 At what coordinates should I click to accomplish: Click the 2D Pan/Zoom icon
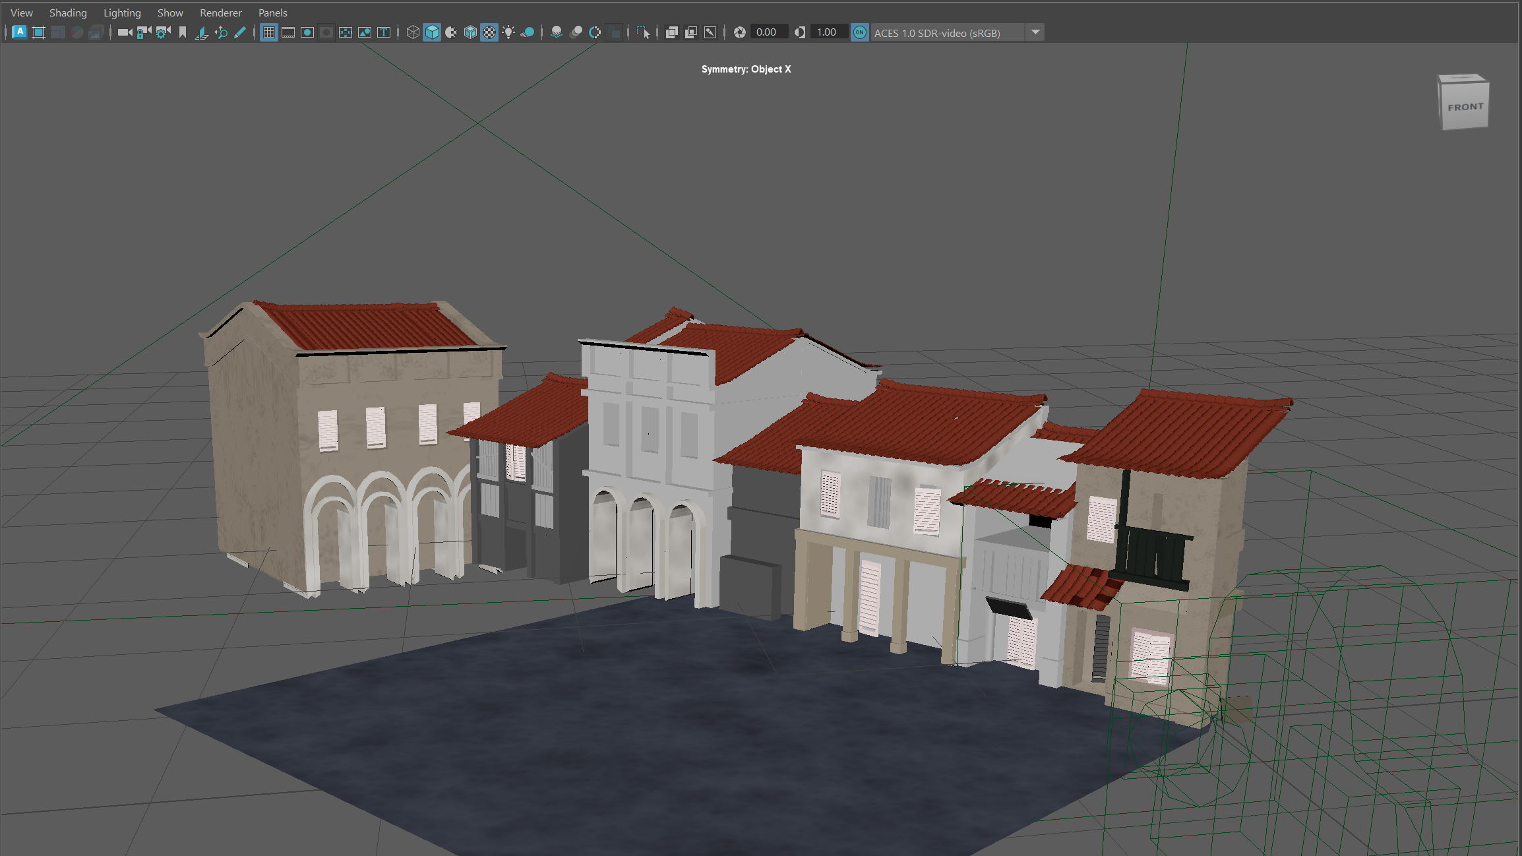tap(221, 32)
